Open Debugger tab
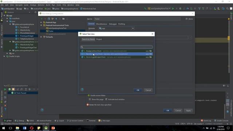This screenshot has height=131, width=233. 113,24
